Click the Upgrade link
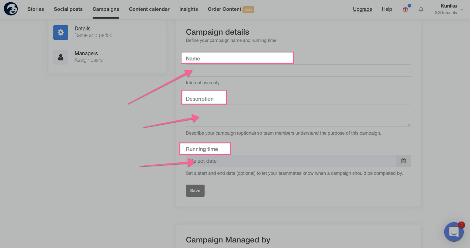The image size is (470, 248). click(x=362, y=9)
